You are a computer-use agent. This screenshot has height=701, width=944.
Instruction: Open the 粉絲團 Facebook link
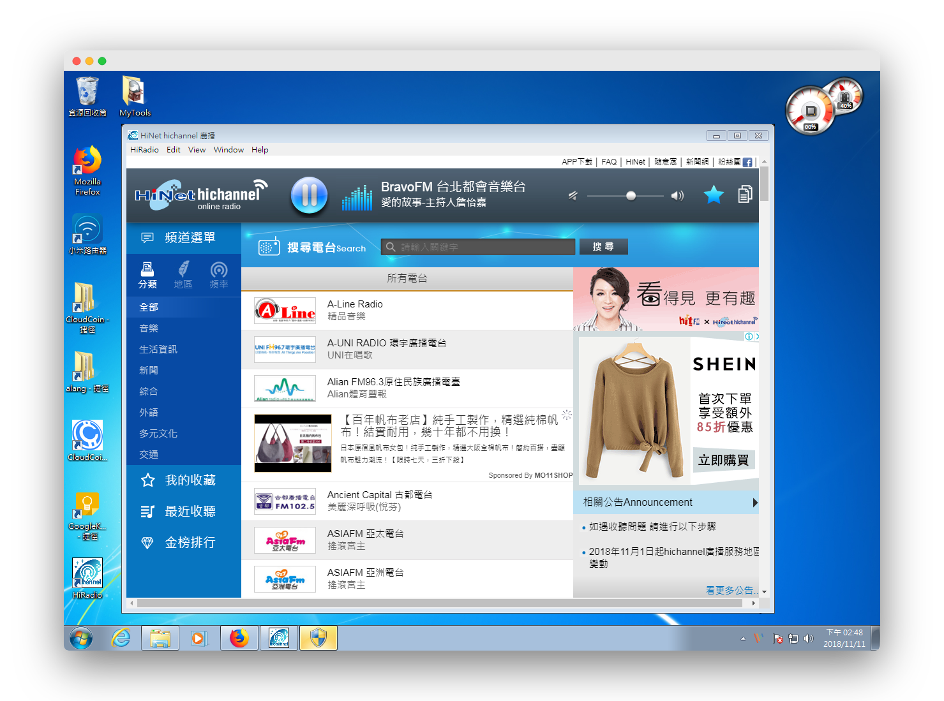tap(735, 162)
